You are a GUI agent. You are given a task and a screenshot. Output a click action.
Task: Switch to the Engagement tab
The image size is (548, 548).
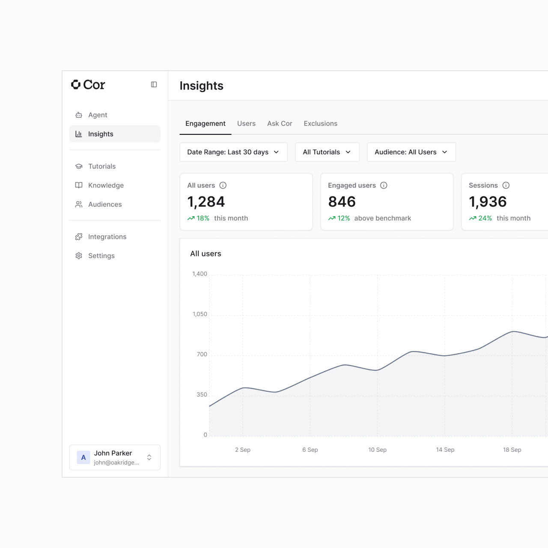(x=205, y=124)
